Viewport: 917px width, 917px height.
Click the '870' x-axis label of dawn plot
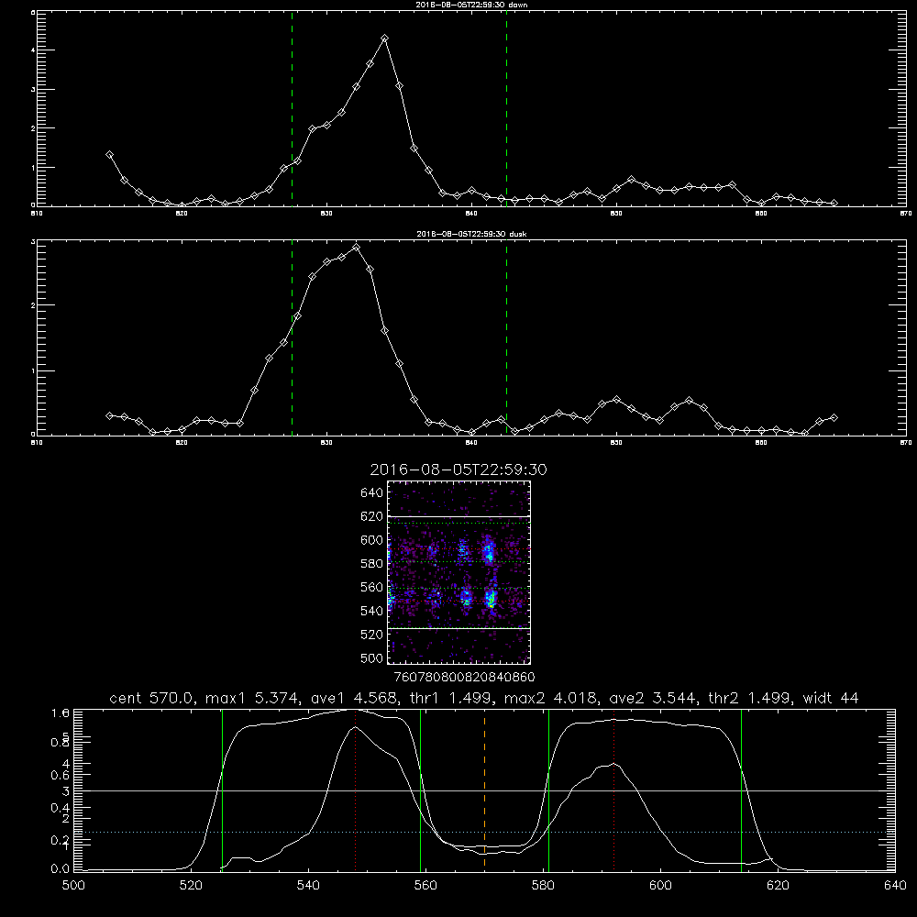pos(905,214)
